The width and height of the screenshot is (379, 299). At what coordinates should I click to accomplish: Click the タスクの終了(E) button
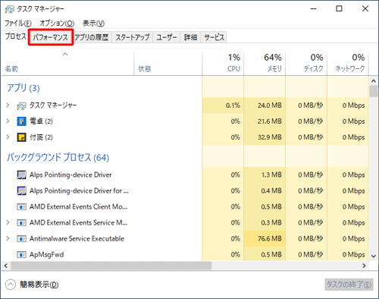[349, 285]
